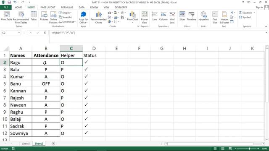The width and height of the screenshot is (269, 151).
Task: Insert a Table from the ribbon
Action: [x=34, y=16]
